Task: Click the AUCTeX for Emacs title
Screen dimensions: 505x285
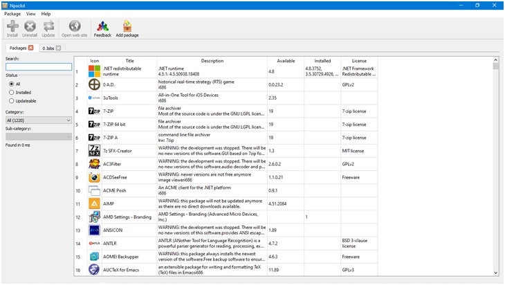Action: 121,270
